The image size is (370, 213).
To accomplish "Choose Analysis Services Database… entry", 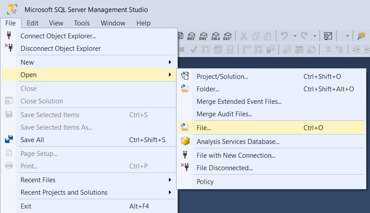I will click(x=271, y=142).
